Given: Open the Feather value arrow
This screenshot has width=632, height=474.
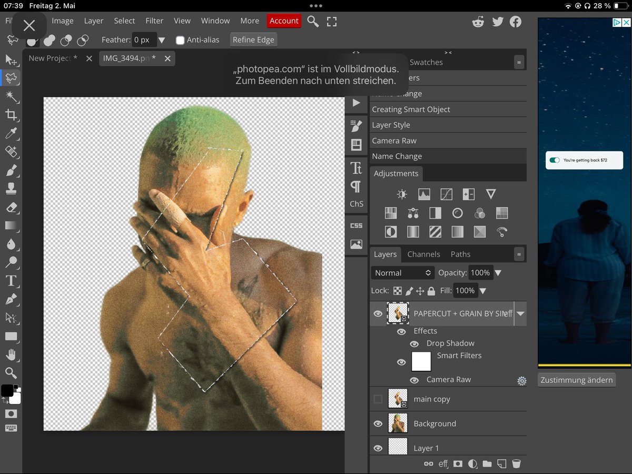Looking at the screenshot, I should click(x=162, y=40).
